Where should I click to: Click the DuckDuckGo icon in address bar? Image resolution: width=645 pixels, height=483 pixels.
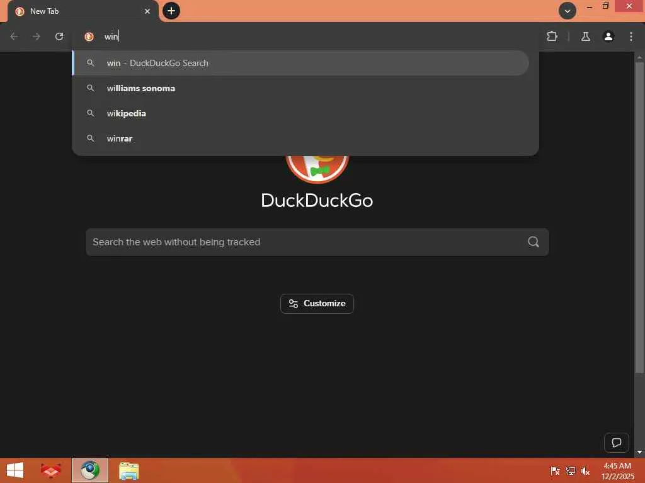(x=89, y=36)
